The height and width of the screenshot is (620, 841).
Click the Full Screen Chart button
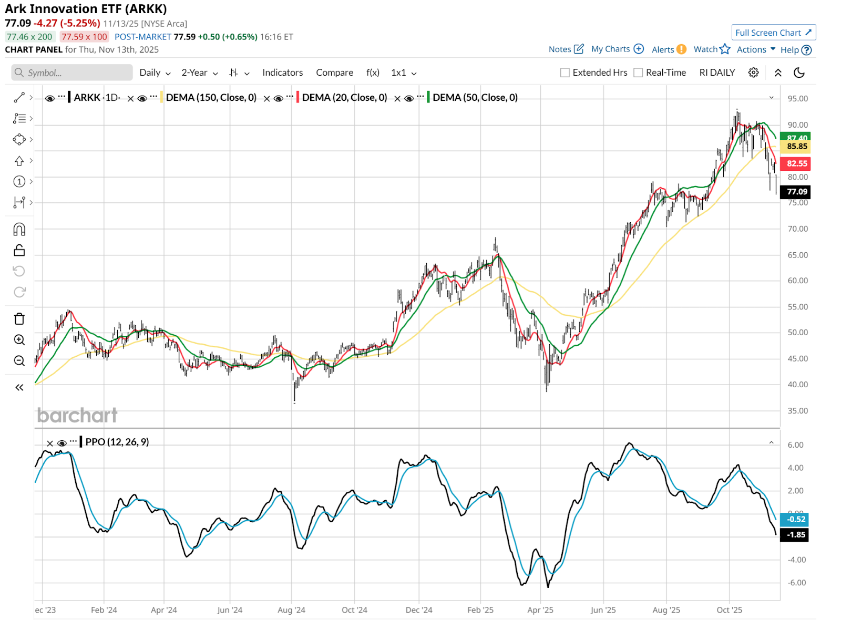pyautogui.click(x=773, y=33)
